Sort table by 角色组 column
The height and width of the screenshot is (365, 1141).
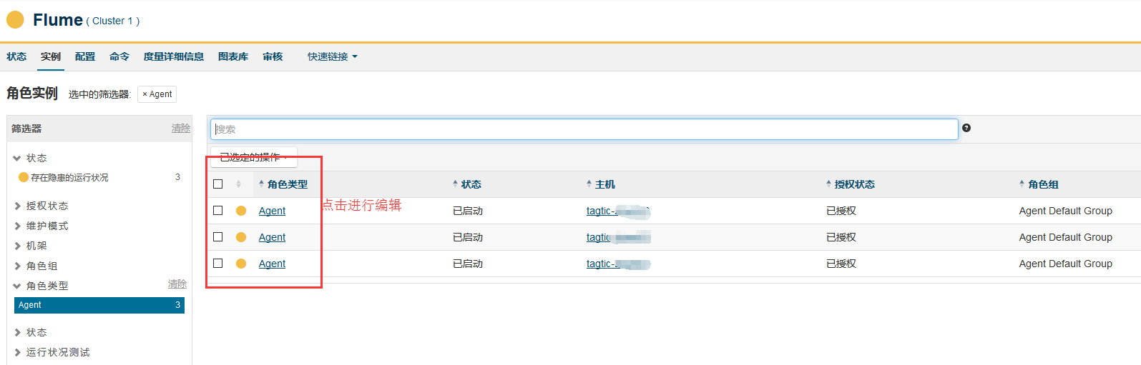click(x=1039, y=184)
